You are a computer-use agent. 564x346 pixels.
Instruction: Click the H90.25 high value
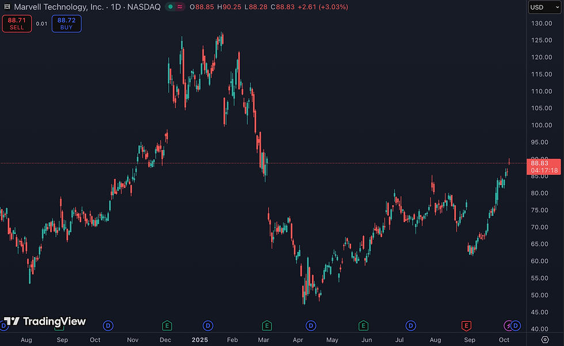[x=229, y=7]
